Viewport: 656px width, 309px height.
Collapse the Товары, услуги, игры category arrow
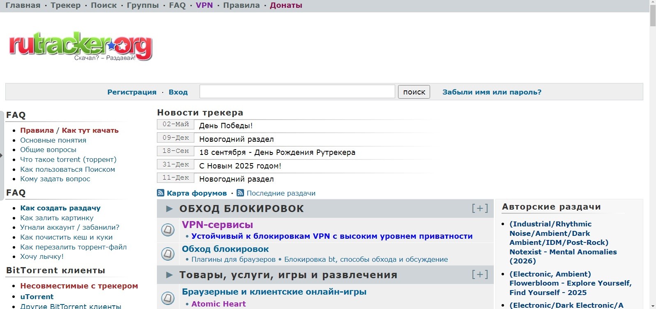(169, 275)
